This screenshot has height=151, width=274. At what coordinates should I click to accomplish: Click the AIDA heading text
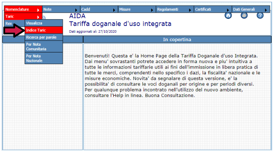click(77, 16)
